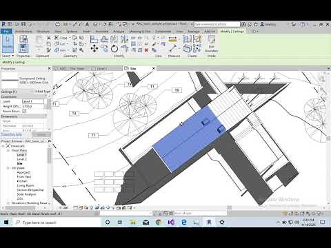Click the Apply button in Properties

pyautogui.click(x=41, y=134)
